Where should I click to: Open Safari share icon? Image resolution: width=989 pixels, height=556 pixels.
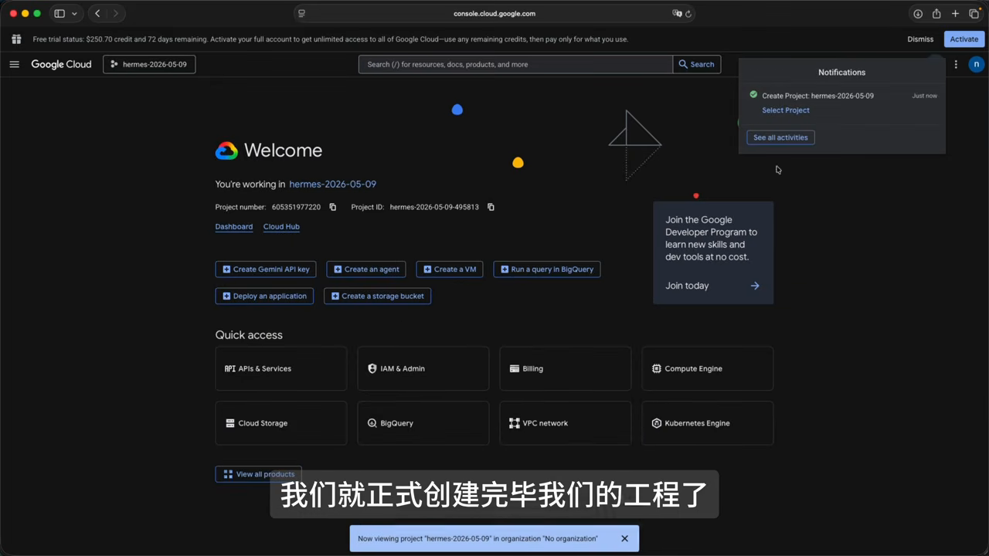click(x=936, y=13)
